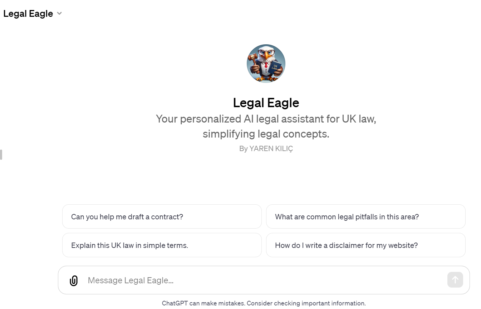Pick "Explain this UK law in simple terms."
This screenshot has height=309, width=481.
click(x=162, y=245)
